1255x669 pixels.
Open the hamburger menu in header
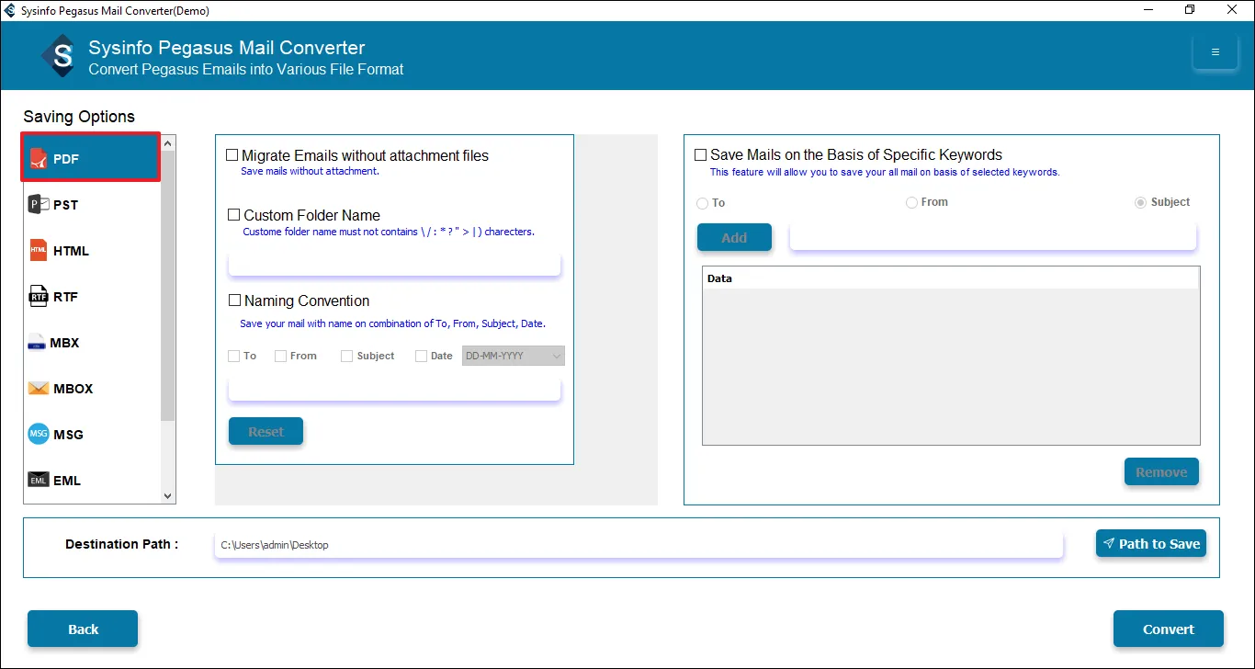1215,52
